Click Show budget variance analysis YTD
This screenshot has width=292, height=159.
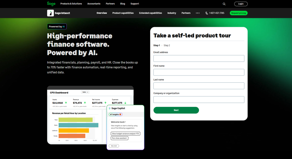pyautogui.click(x=125, y=134)
